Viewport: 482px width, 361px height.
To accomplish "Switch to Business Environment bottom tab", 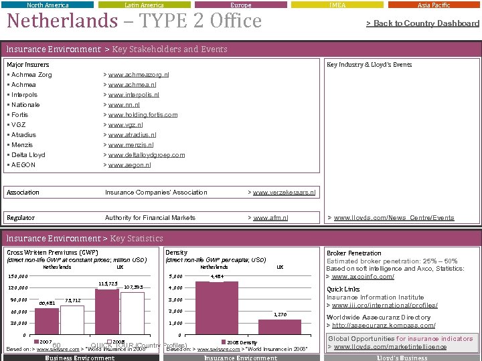I will (x=80, y=358).
